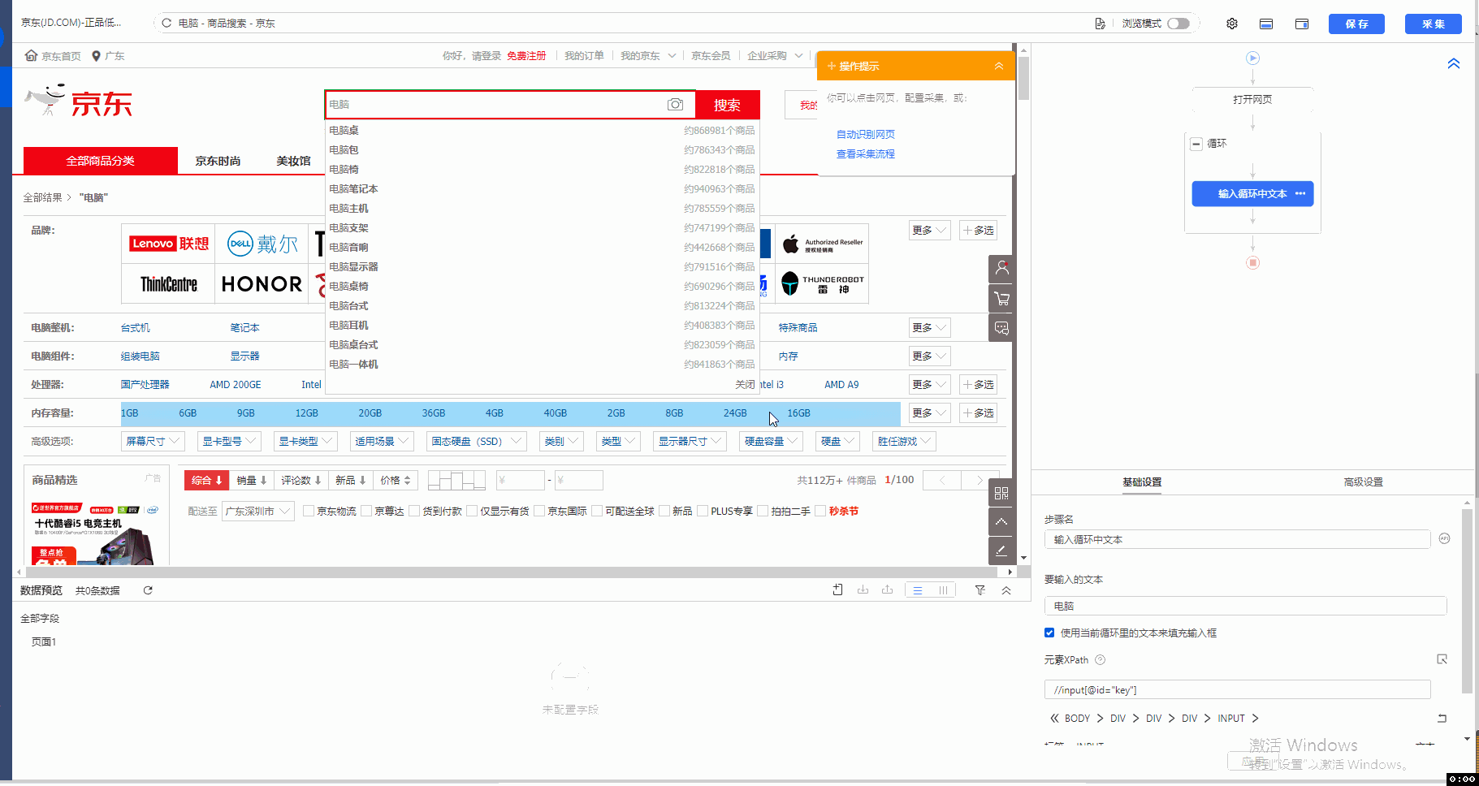Click the add-field icon in data preview toolbar
Screen dimensions: 1479x786
point(837,589)
